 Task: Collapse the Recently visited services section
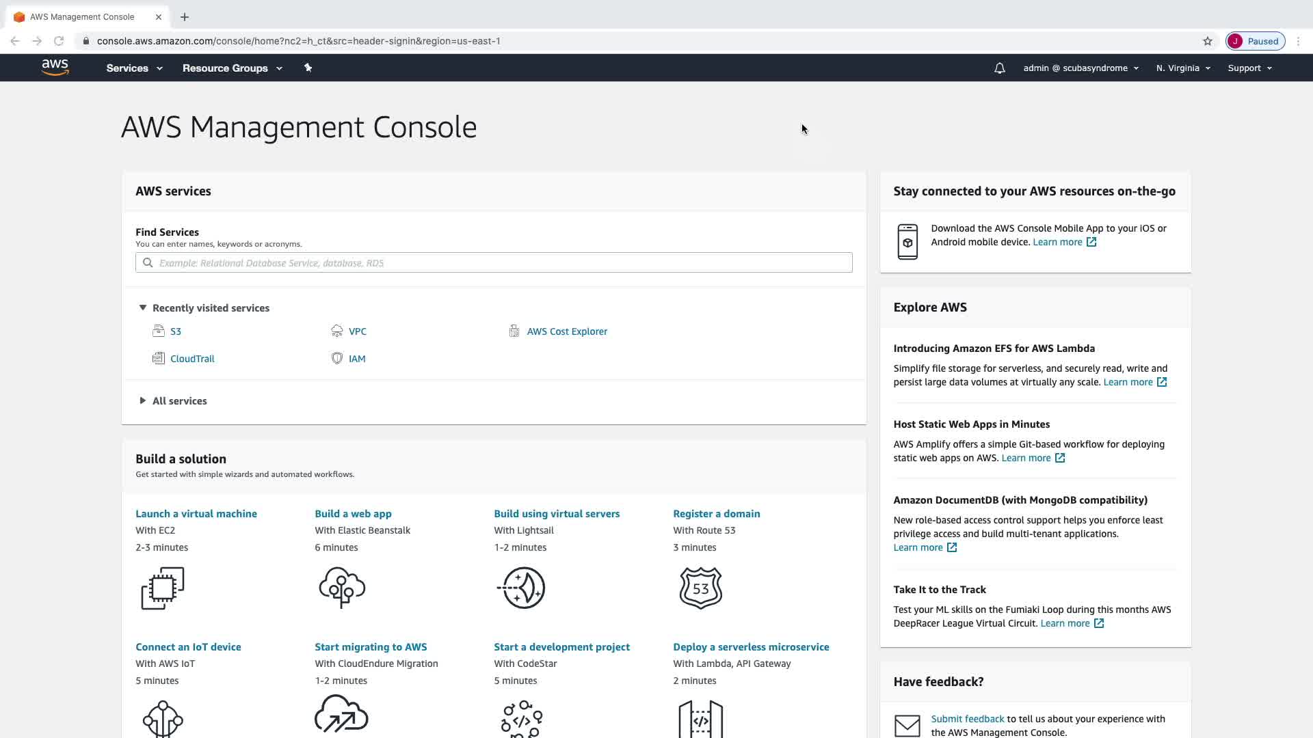[x=143, y=308]
